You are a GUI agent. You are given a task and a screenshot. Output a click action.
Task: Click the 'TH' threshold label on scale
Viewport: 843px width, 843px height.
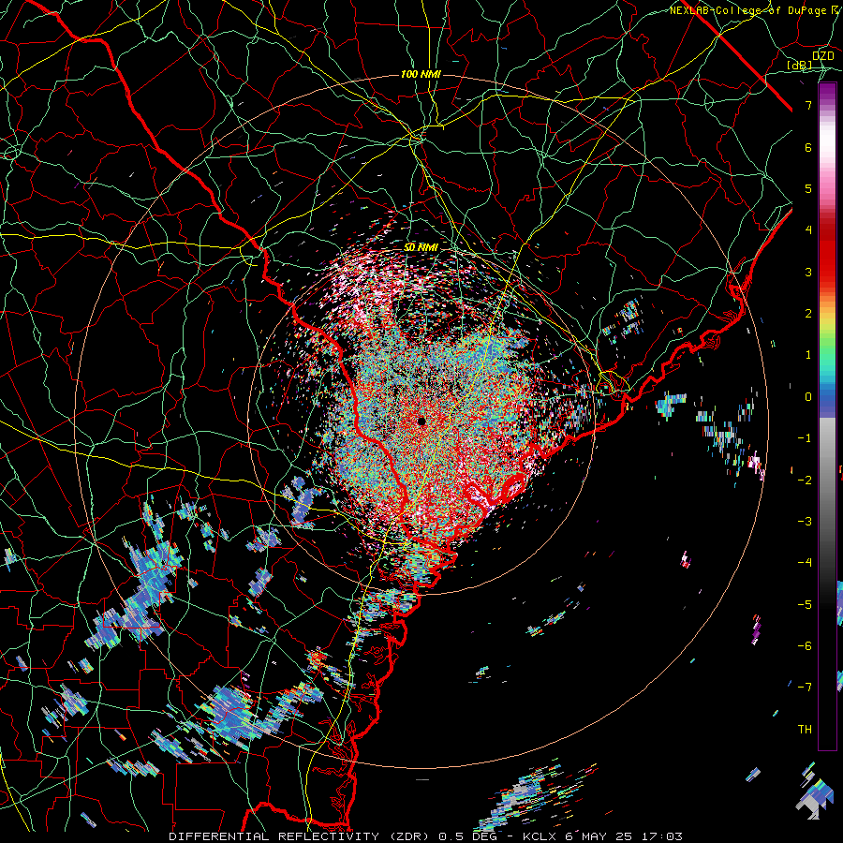805,729
